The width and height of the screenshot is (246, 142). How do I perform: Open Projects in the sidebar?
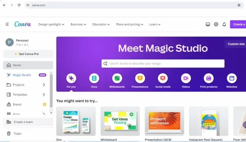[x=18, y=85]
